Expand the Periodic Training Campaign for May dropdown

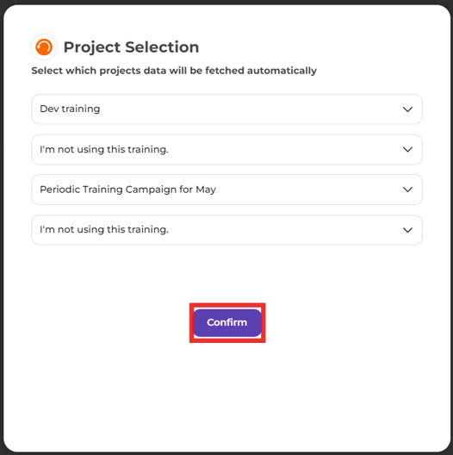coord(226,190)
